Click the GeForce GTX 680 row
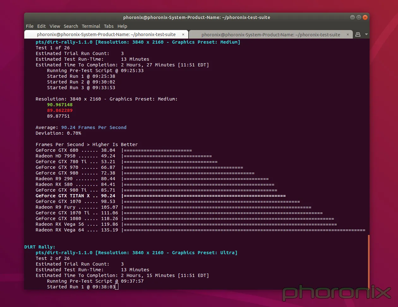This screenshot has width=398, height=307. 114,150
